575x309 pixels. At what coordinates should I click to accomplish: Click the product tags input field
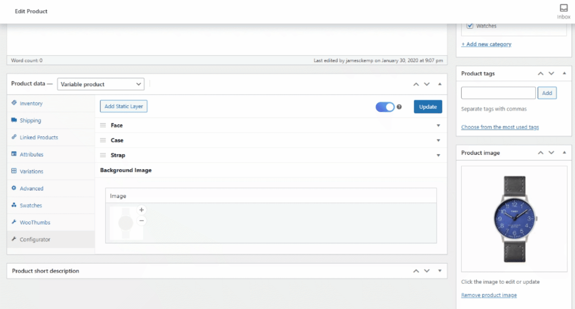498,93
